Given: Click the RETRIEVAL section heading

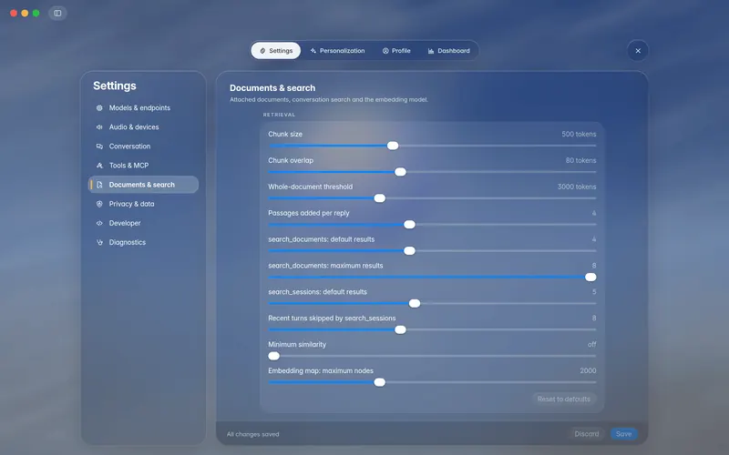Looking at the screenshot, I should tap(279, 115).
